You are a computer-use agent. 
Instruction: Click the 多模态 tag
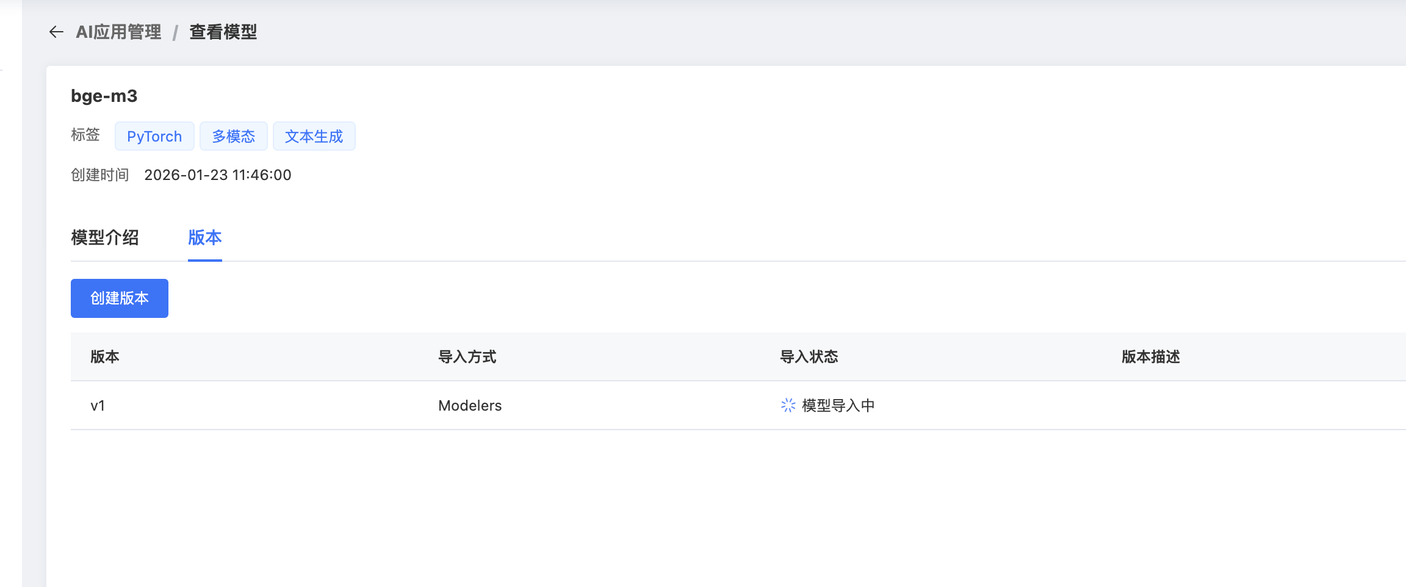coord(233,136)
